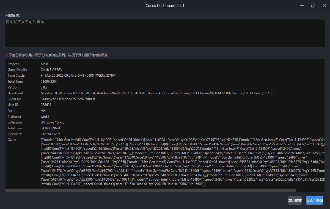
Task: Click the horizontal scrollbar under crash info
Action: click(151, 190)
